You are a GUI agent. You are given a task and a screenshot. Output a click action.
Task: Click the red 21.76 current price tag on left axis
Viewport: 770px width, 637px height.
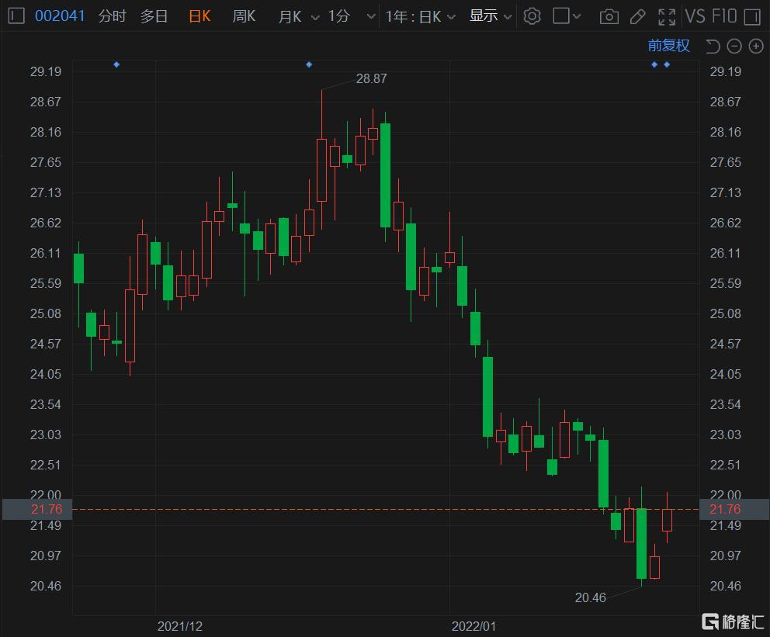point(37,509)
